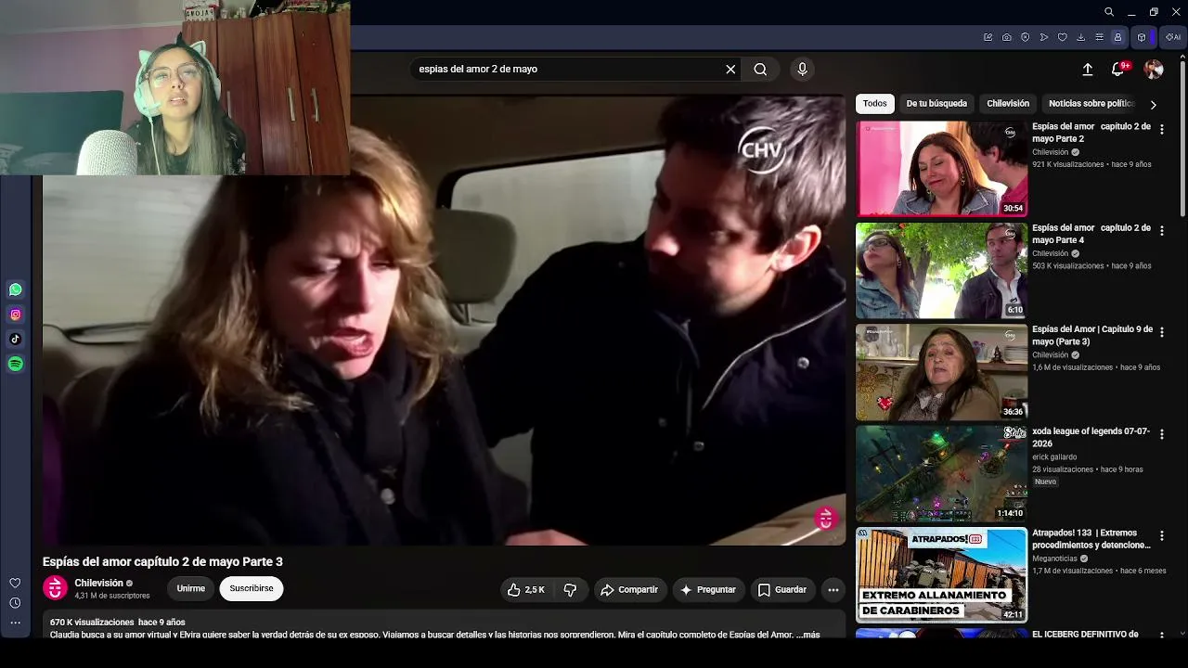This screenshot has height=668, width=1188.
Task: Open the sidebar three-dot more menu
Action: point(15,623)
